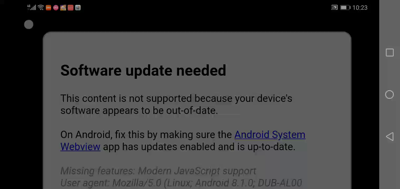Click the "Software update needed" heading
Image resolution: width=400 pixels, height=189 pixels.
pos(143,70)
